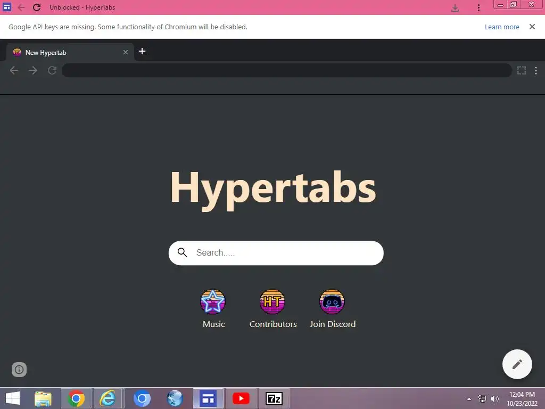Click the Contributors label text
545x409 pixels.
[273, 324]
